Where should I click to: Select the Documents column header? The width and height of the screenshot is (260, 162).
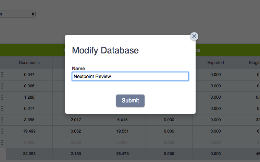coord(29,63)
